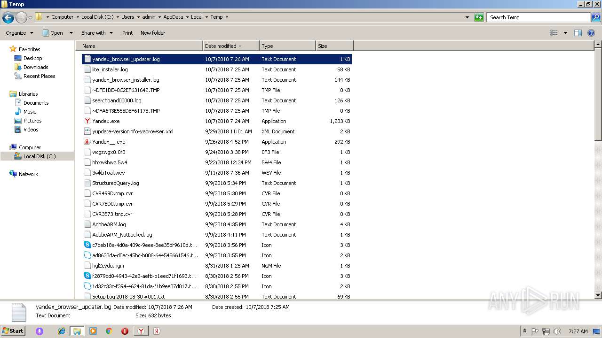602x338 pixels.
Task: Click the Print toolbar button
Action: (x=127, y=33)
